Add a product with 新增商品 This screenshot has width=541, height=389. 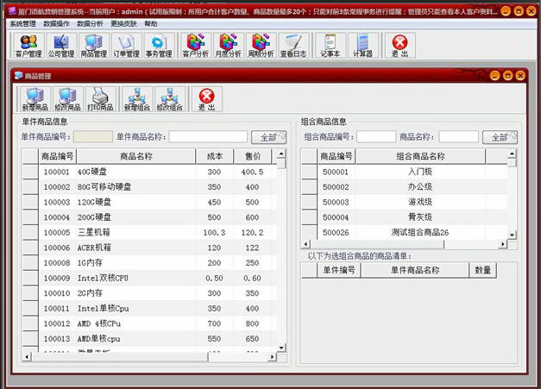(x=35, y=99)
